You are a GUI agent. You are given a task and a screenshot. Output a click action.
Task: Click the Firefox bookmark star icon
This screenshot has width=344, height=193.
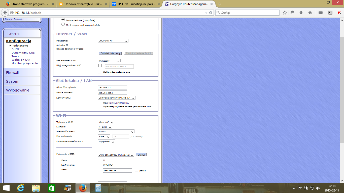point(285,13)
